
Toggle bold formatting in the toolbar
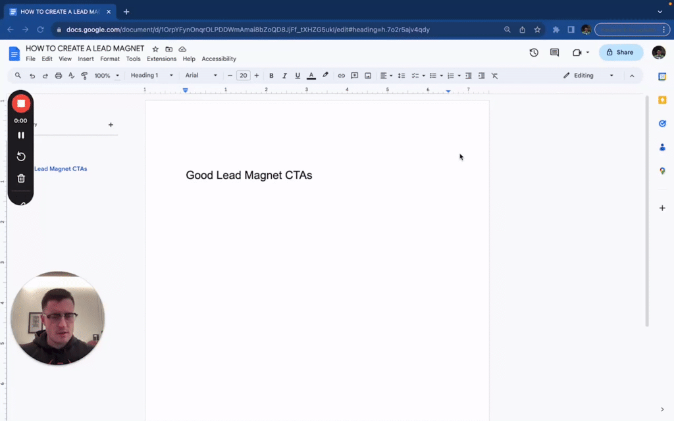pos(271,75)
